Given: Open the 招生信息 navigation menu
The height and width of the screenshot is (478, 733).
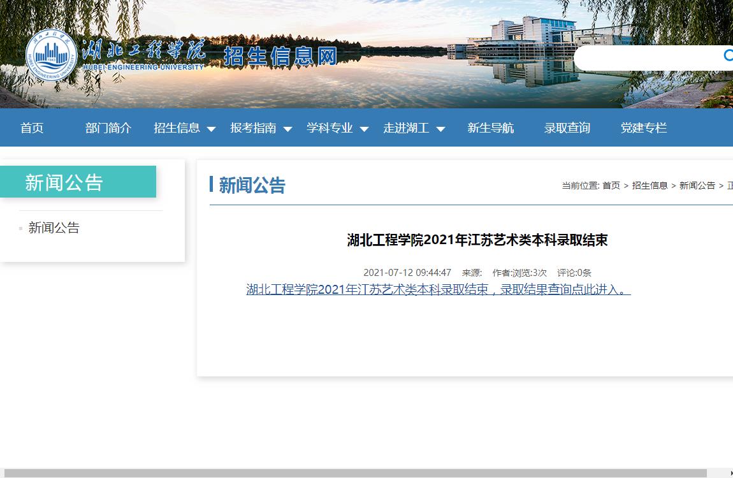Looking at the screenshot, I should 177,127.
